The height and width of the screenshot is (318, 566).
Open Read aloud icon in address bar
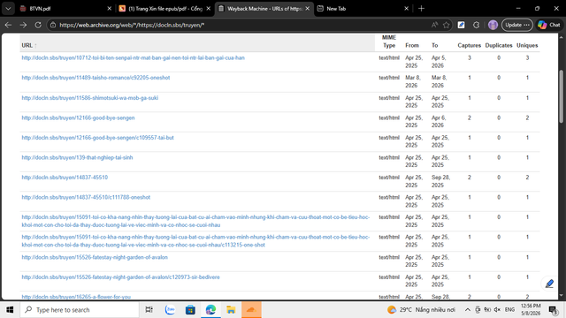pyautogui.click(x=434, y=25)
